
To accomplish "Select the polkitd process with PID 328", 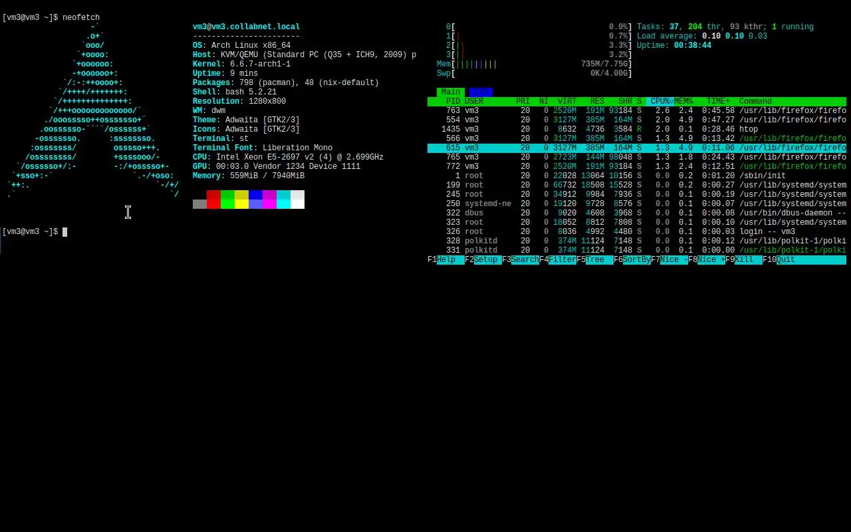I will 637,241.
